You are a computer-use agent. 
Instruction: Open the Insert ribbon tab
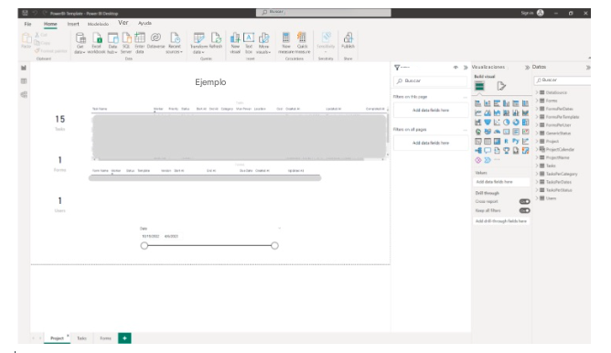coord(73,24)
